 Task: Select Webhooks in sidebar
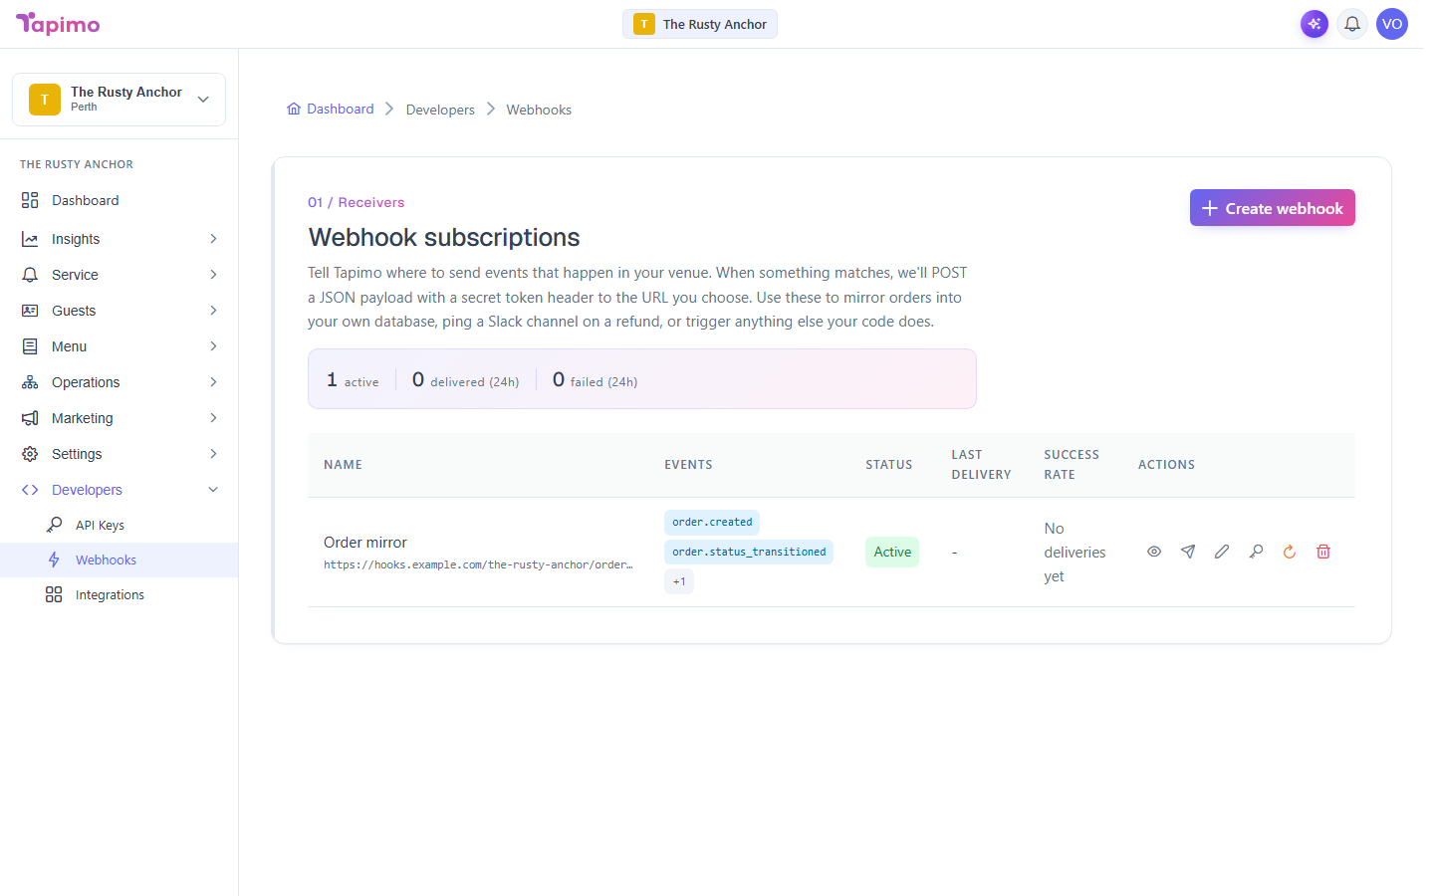pos(119,560)
